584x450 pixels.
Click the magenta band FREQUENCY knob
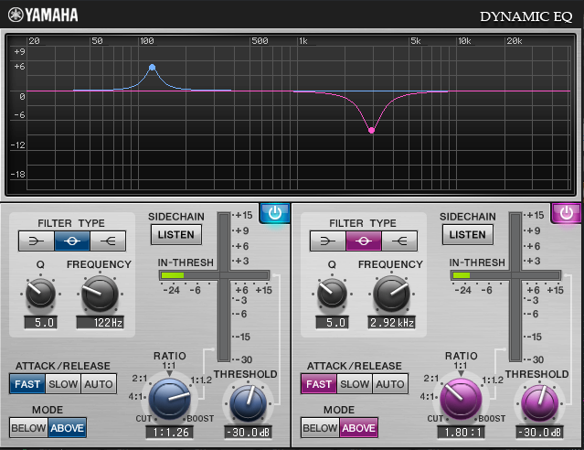tap(391, 294)
